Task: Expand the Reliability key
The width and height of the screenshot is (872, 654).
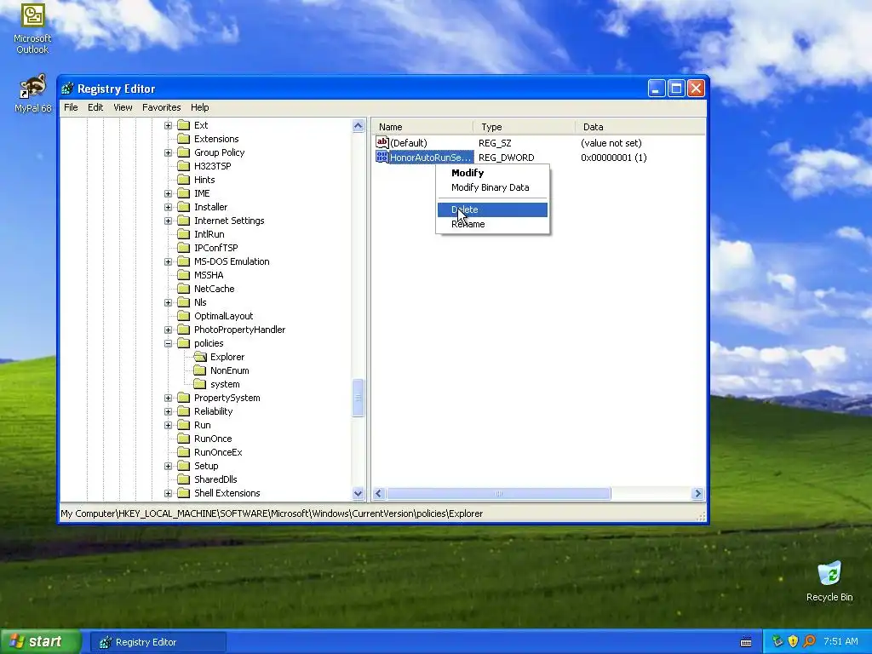Action: point(168,411)
